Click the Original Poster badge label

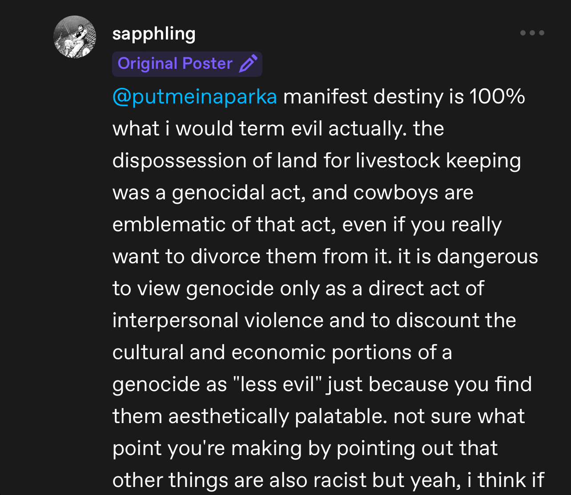pyautogui.click(x=175, y=63)
